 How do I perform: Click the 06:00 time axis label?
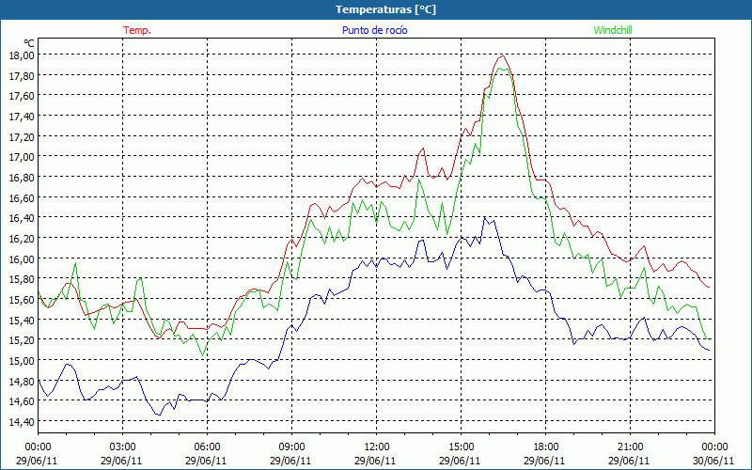click(x=207, y=447)
